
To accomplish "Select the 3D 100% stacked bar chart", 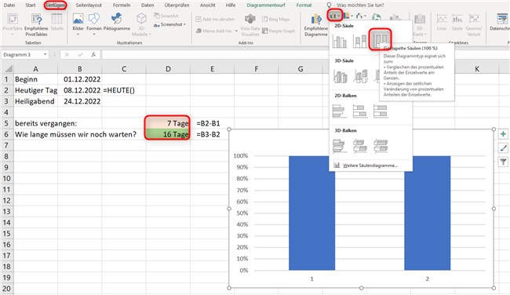I will (380, 146).
